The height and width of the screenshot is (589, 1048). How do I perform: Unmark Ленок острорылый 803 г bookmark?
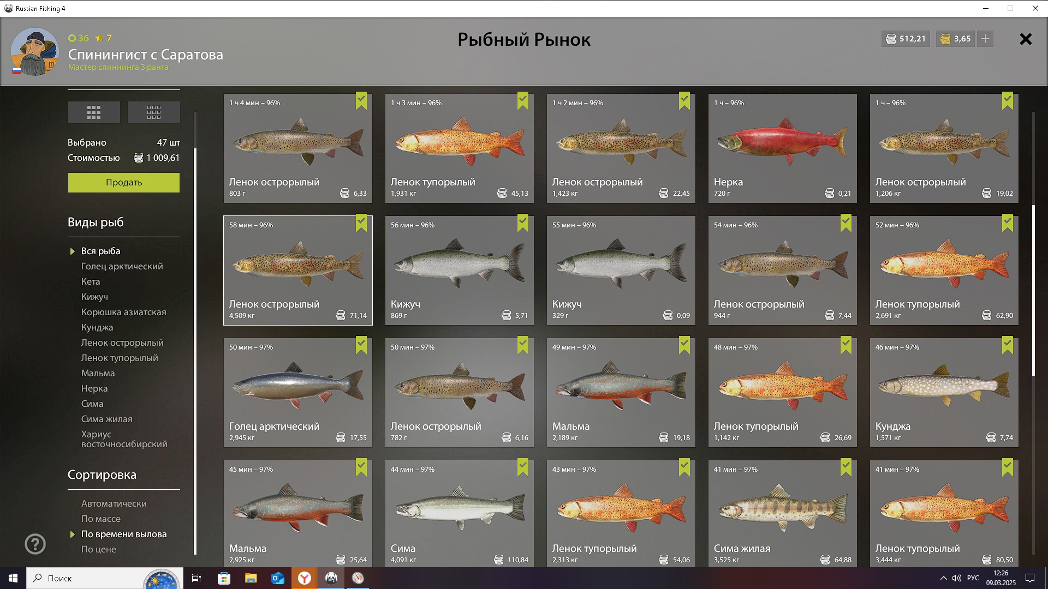tap(361, 101)
